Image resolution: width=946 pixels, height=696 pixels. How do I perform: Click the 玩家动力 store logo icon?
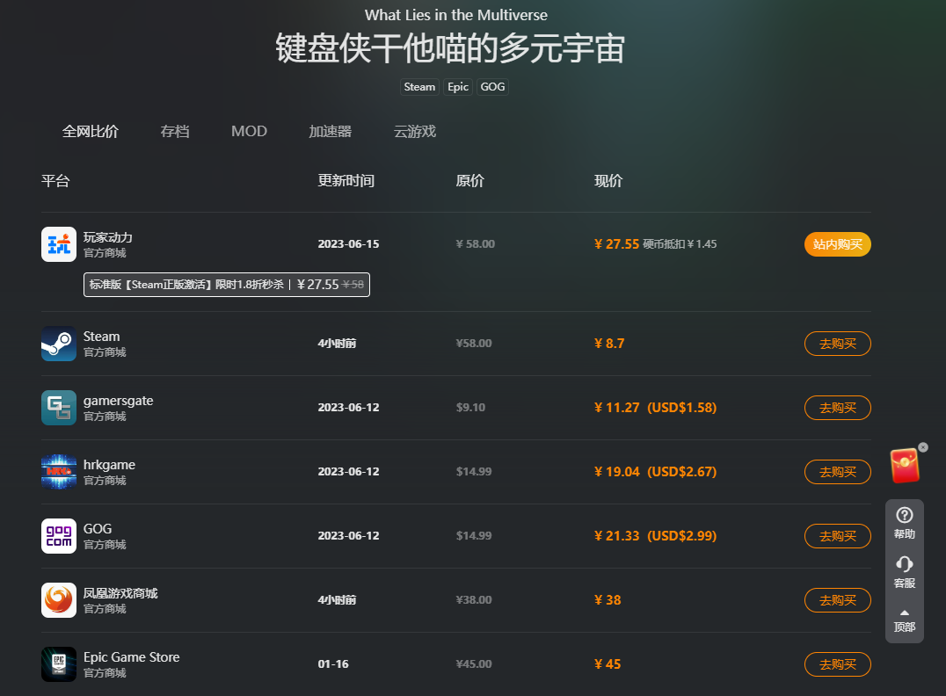coord(59,244)
